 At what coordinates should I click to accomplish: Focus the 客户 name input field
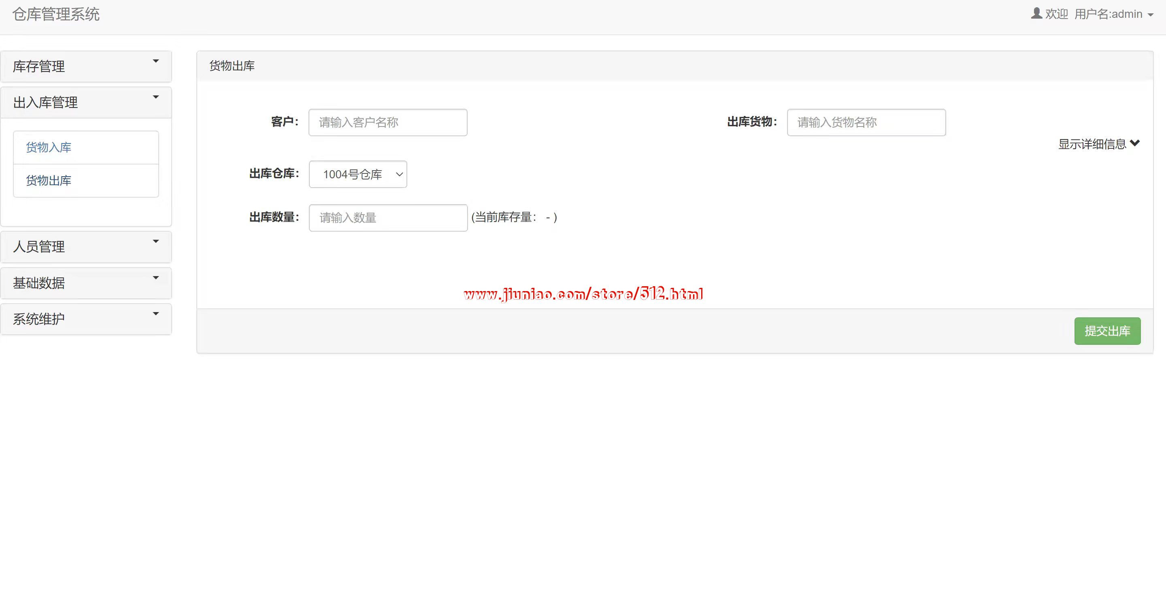(387, 122)
